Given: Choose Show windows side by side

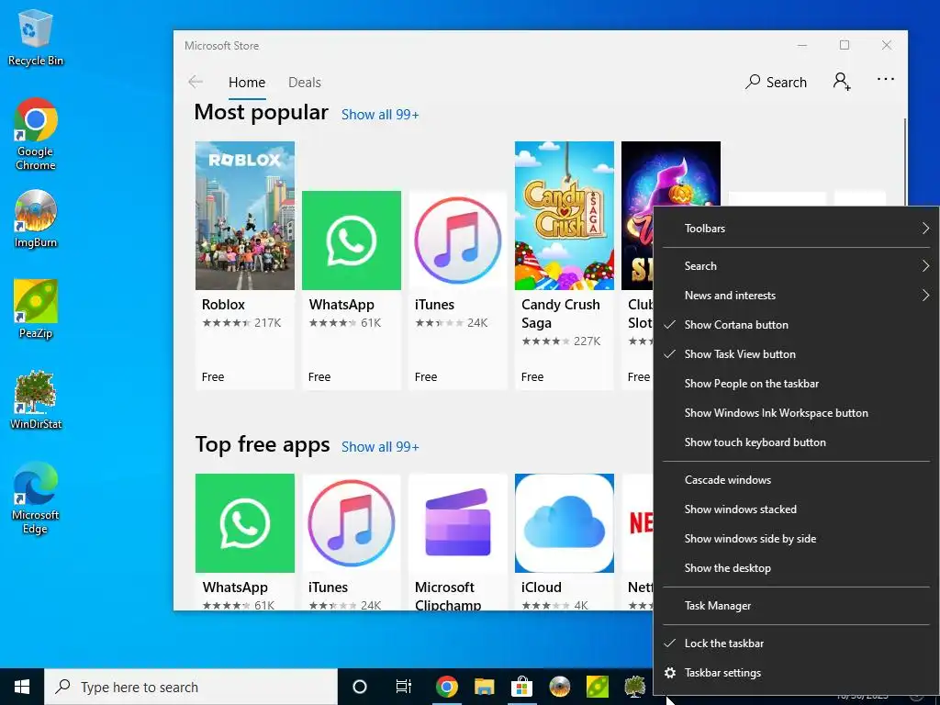Looking at the screenshot, I should (796, 539).
